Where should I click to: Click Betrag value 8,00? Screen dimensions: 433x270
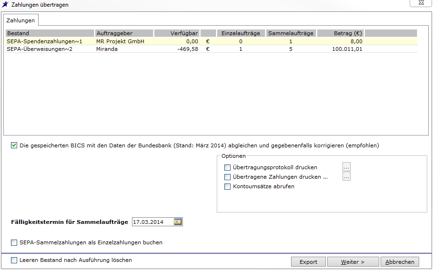tap(356, 41)
